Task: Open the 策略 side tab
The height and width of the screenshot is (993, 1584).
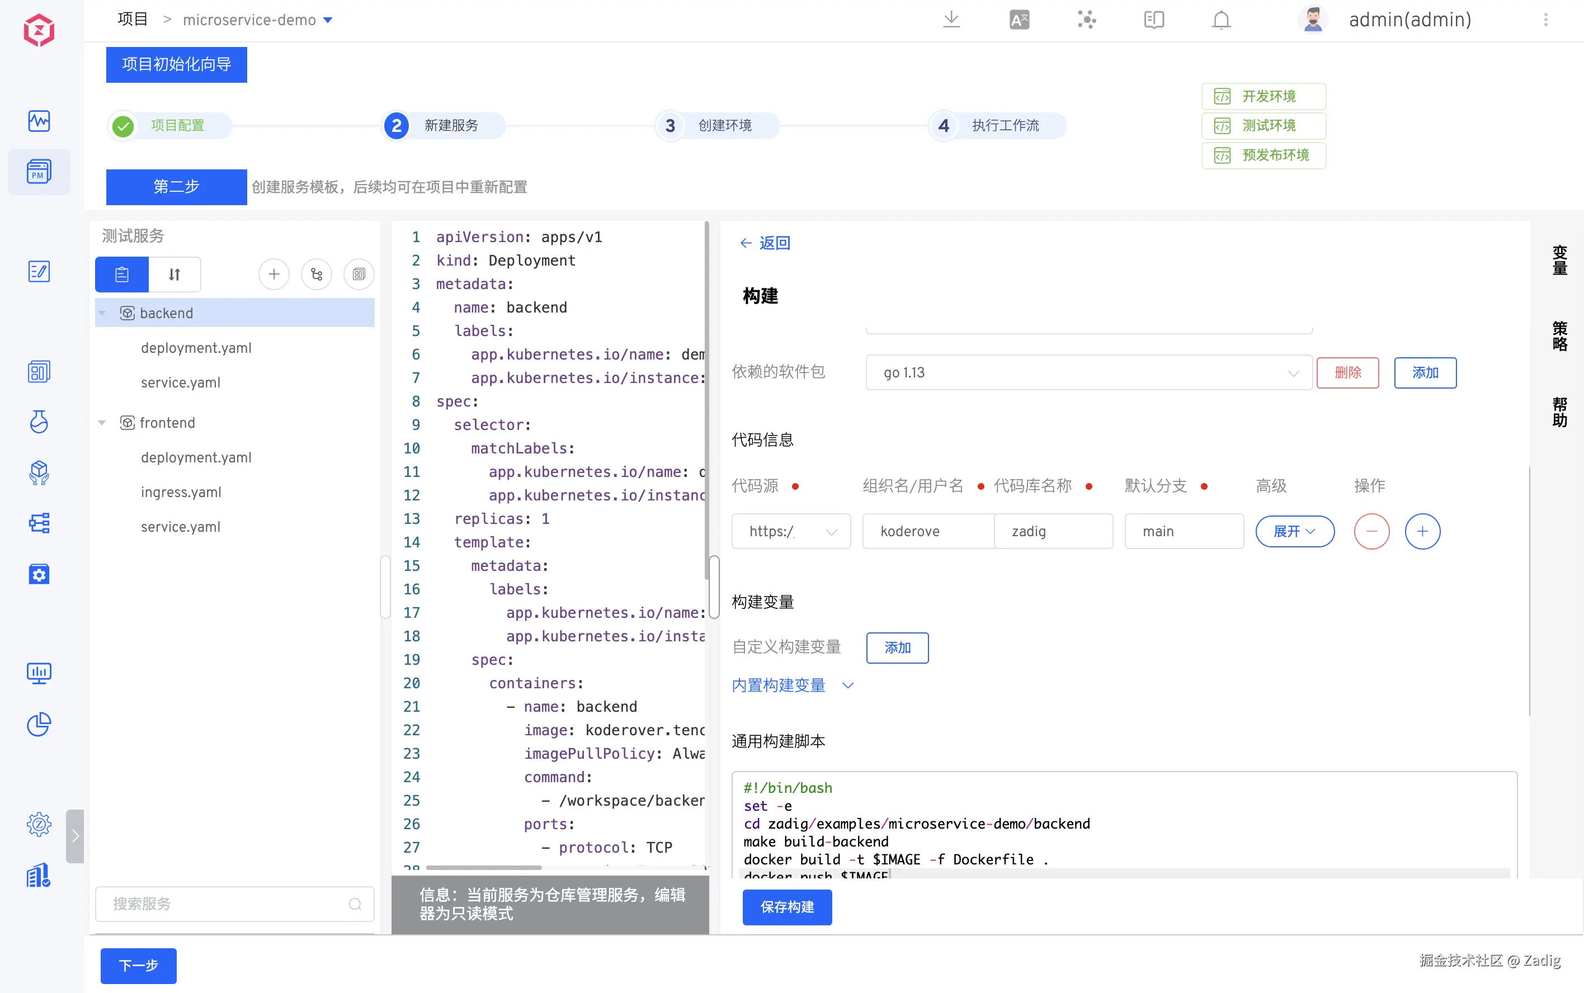Action: point(1559,336)
